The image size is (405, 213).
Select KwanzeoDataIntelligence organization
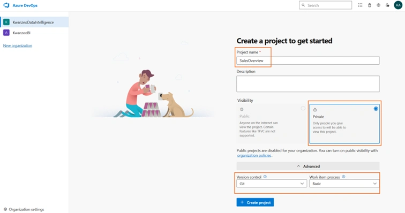pyautogui.click(x=35, y=22)
